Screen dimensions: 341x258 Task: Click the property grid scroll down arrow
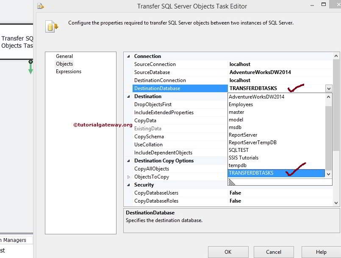click(336, 203)
